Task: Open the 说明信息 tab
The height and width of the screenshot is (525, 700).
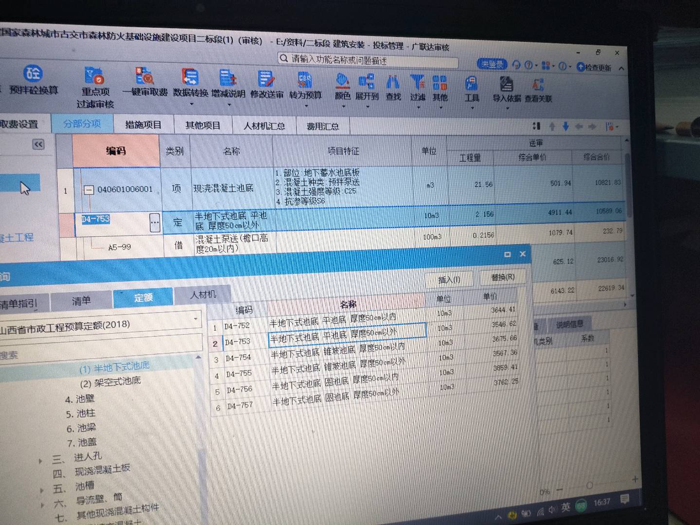Action: coord(569,324)
